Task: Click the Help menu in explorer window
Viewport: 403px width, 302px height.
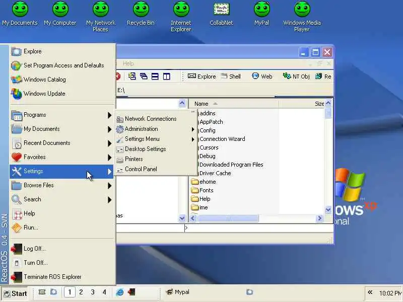Action: 128,63
